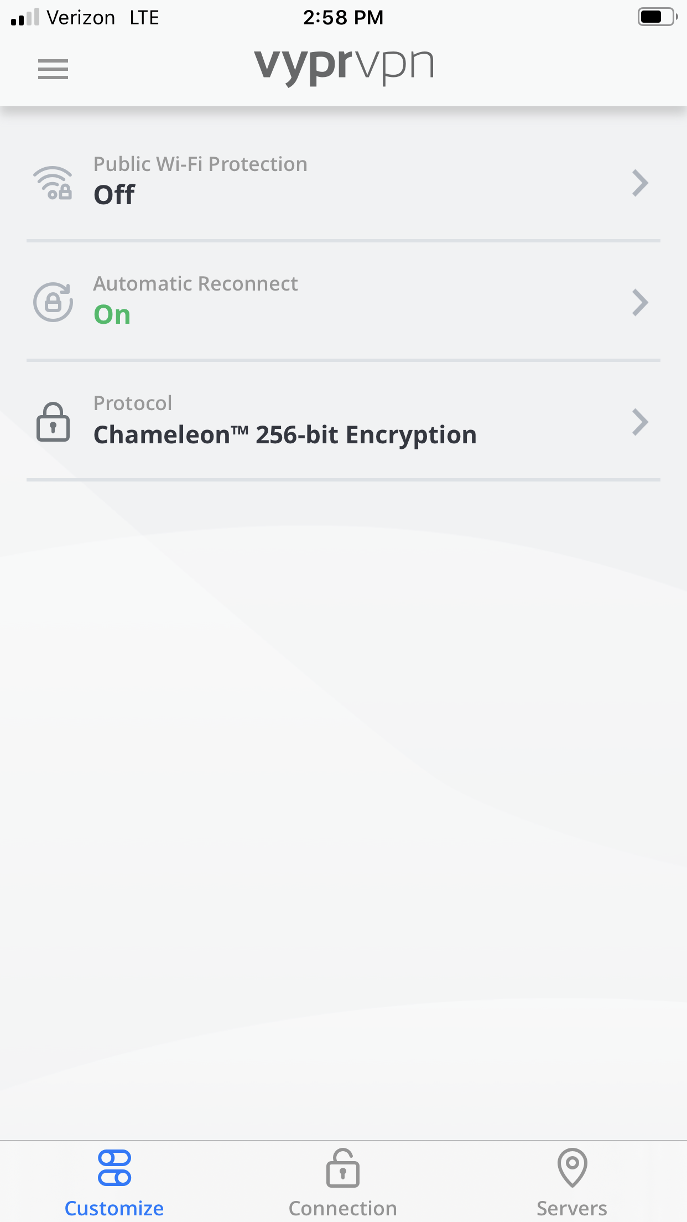Tap the Protocol padlock icon

[53, 422]
